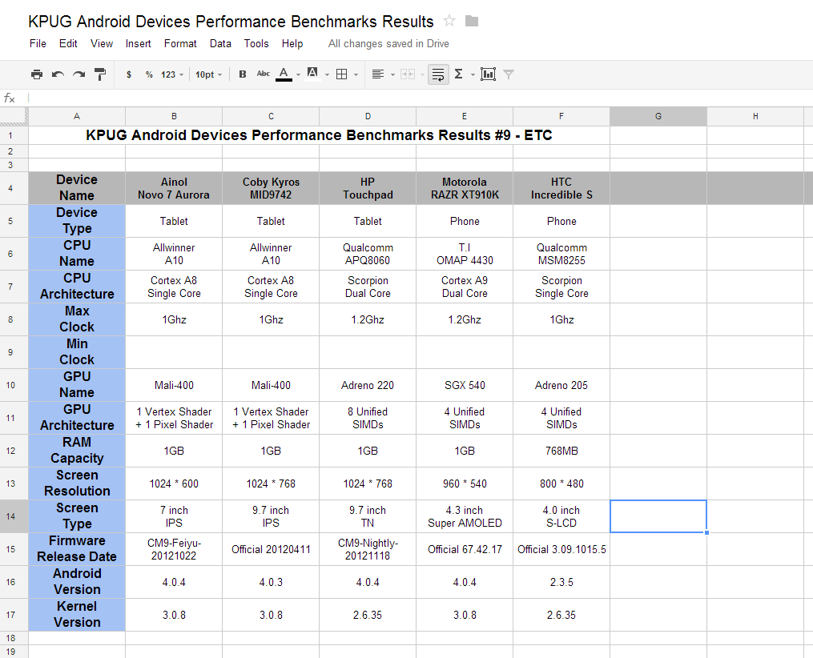Toggle bold formatting
This screenshot has height=658, width=813.
242,74
